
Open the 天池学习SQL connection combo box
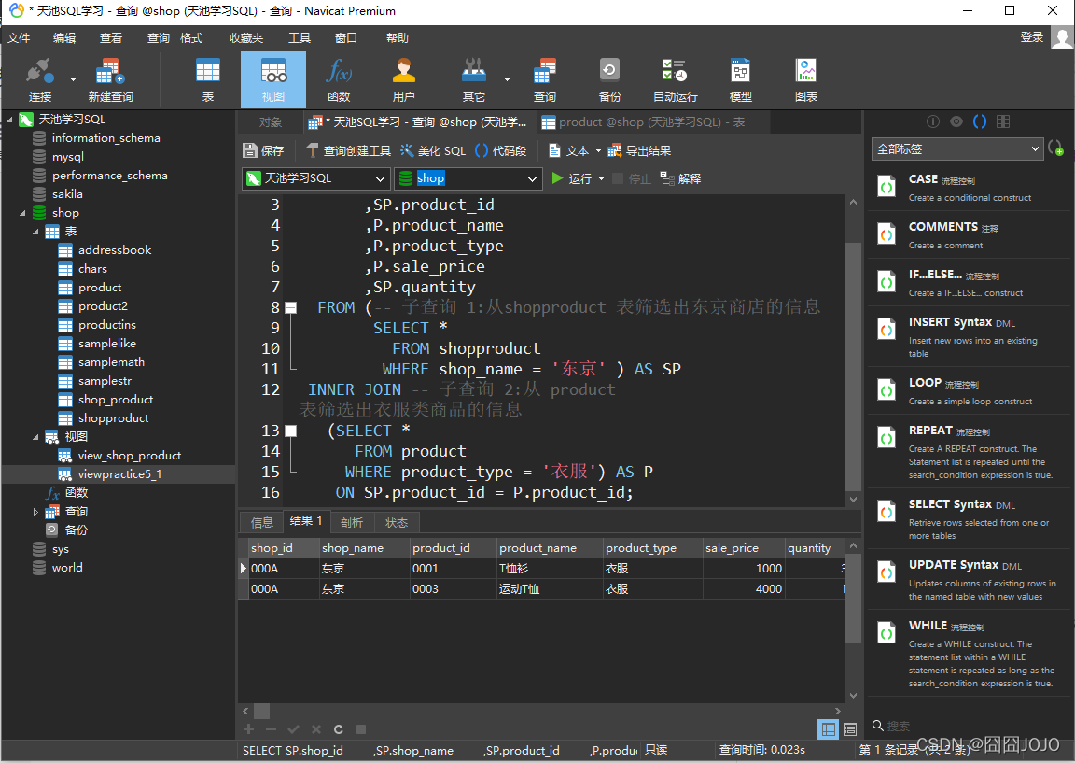(x=316, y=178)
